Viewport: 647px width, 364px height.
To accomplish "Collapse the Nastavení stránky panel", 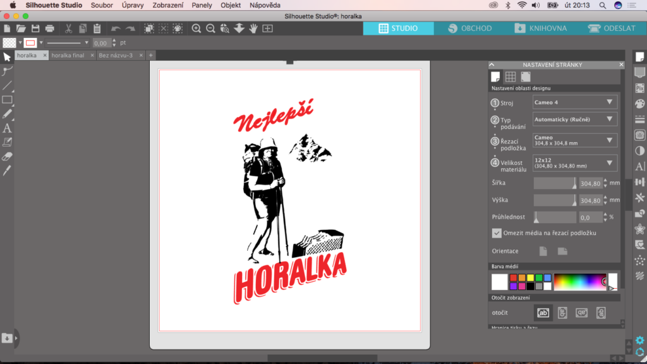I will pos(492,65).
